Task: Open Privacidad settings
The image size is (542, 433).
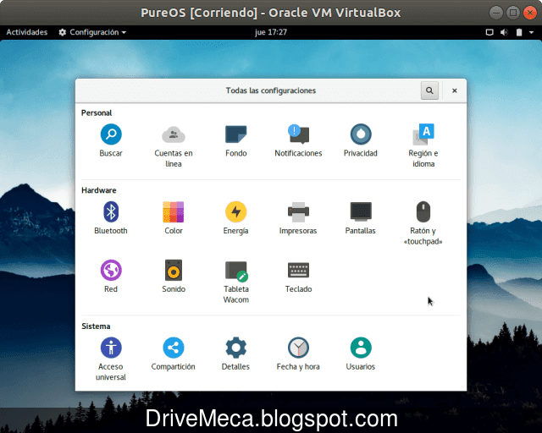Action: (x=361, y=140)
